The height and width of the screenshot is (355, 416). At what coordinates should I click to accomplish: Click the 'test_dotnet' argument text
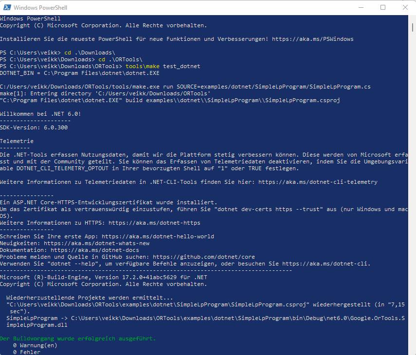(181, 66)
